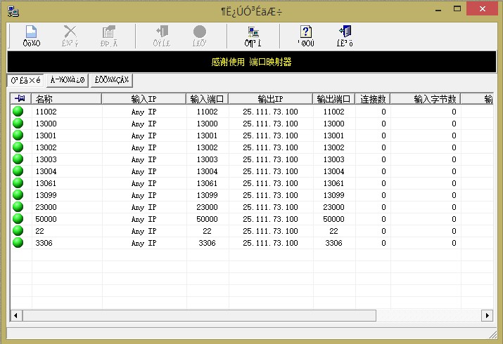
Task: Sort by the 输出端口 column header
Action: pyautogui.click(x=333, y=99)
